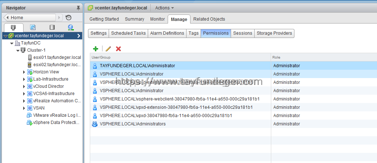
Task: Select the vsphere-webclient-38047980 permission row
Action: 234,99
